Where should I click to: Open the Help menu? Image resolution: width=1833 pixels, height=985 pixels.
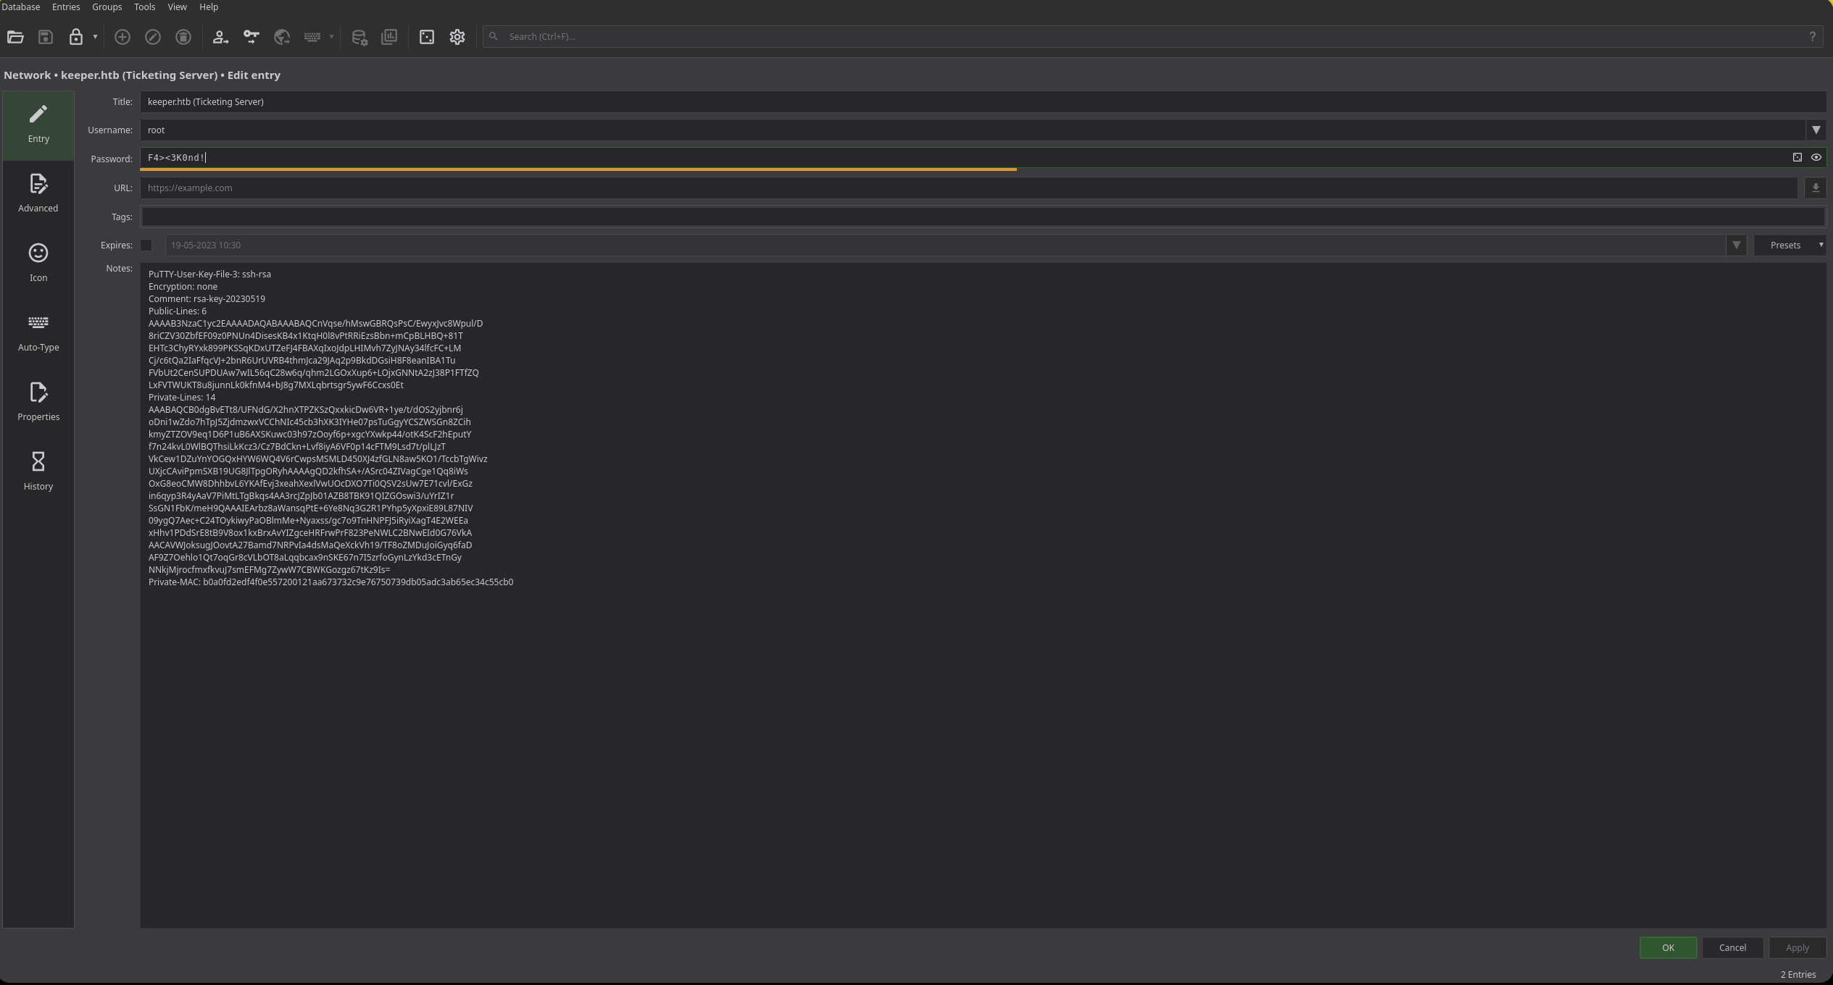[209, 7]
